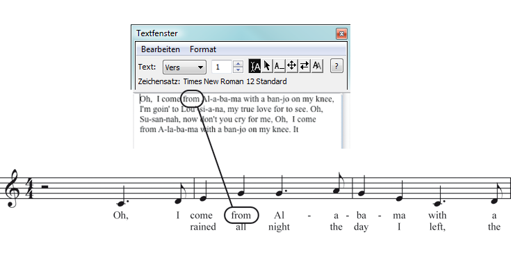Screen dimensions: 511x267
Task: Click the lyric syllable 'Oh,' below staff
Action: [121, 216]
